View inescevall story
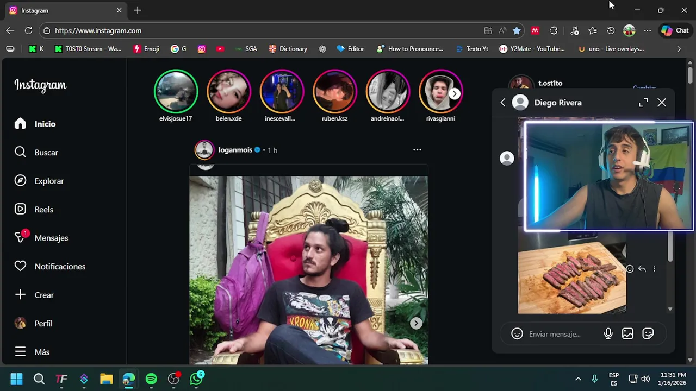The image size is (696, 391). pyautogui.click(x=281, y=91)
